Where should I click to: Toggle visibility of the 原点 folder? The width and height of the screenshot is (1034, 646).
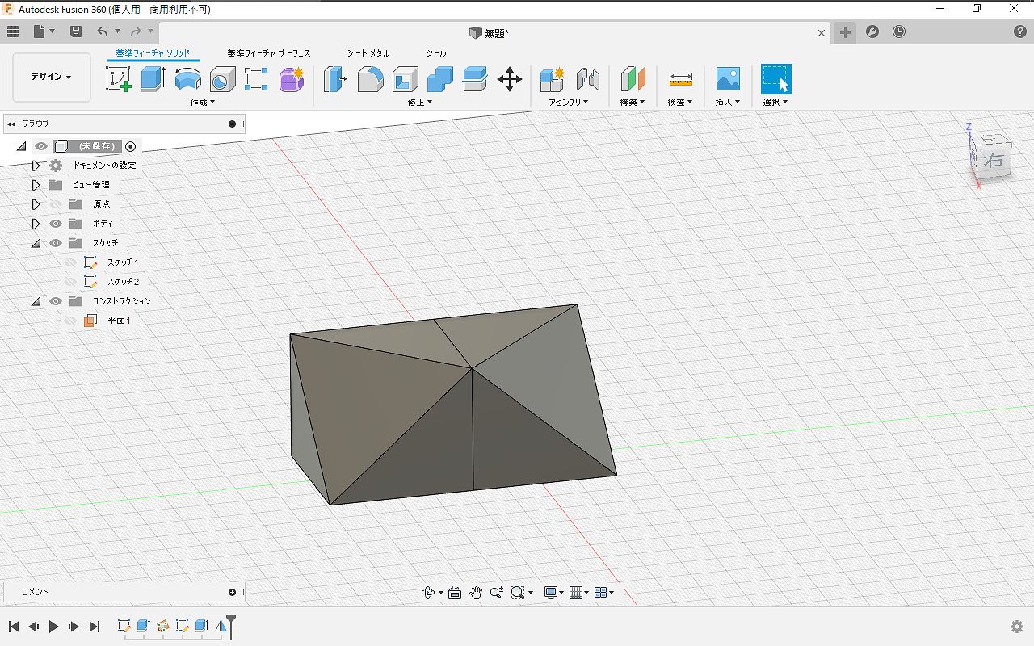click(56, 204)
